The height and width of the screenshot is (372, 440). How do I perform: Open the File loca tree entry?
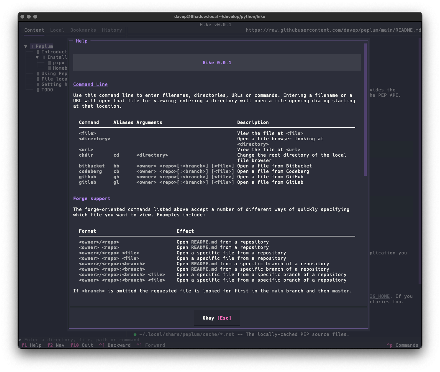tap(54, 79)
